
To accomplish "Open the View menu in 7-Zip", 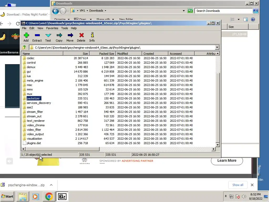I will (40, 28).
